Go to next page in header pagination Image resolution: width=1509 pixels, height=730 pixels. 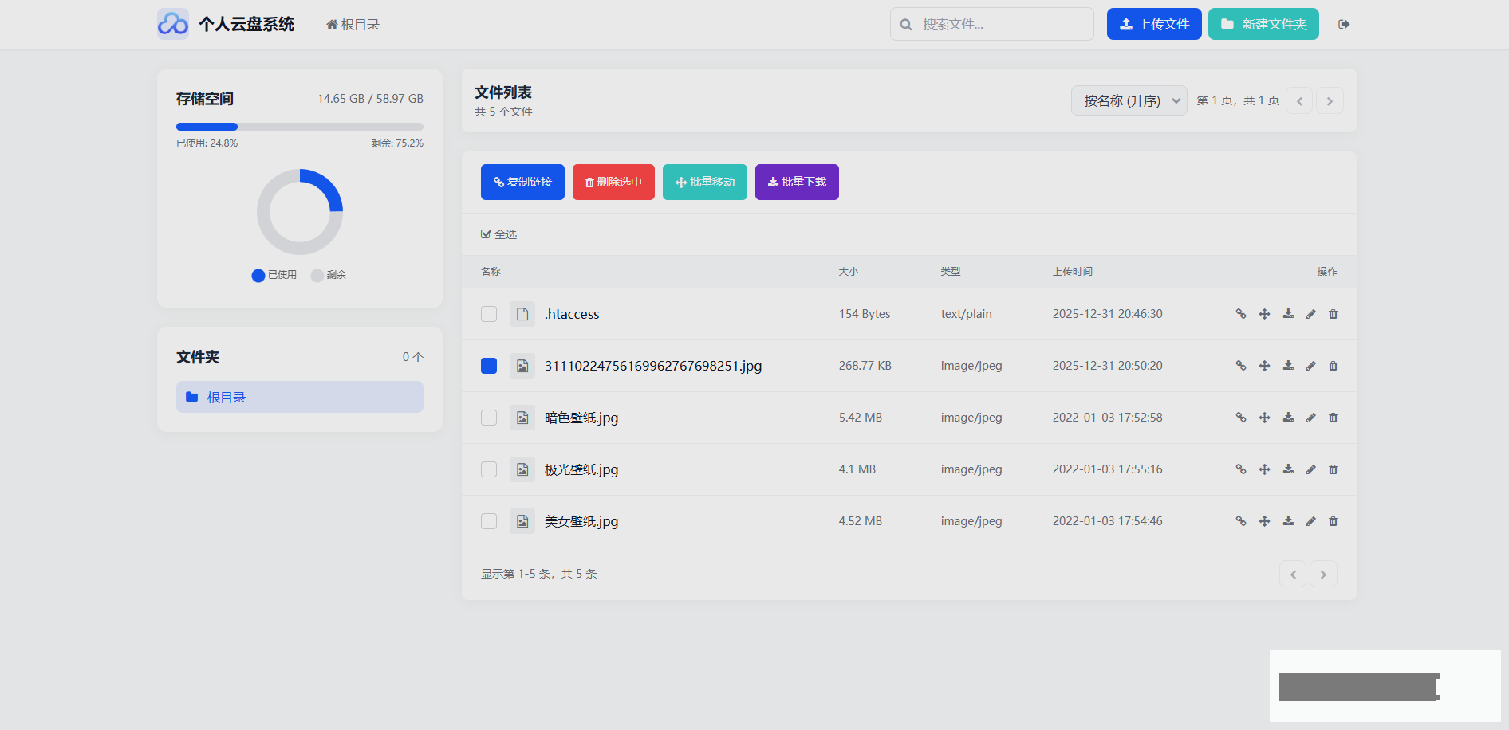click(1330, 101)
